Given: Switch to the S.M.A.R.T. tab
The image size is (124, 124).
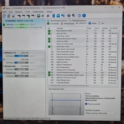Looking at the screenshot, I should click(x=81, y=23).
